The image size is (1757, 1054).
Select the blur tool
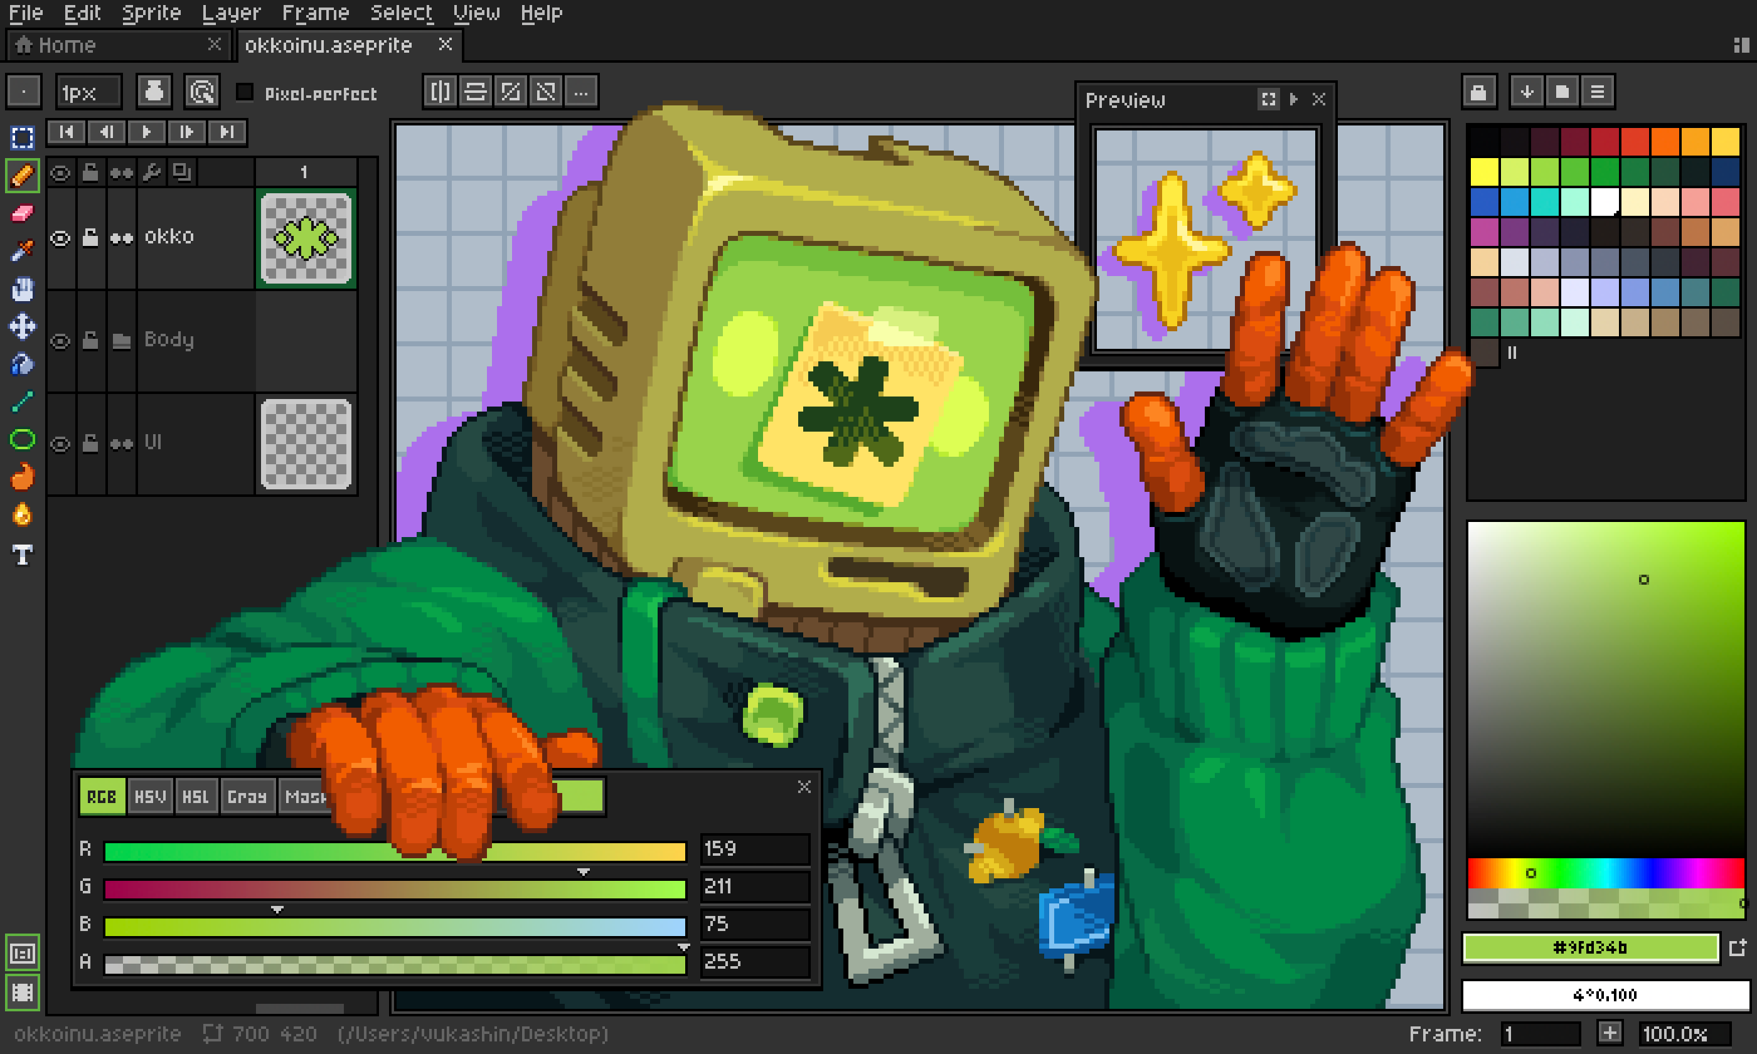tap(23, 515)
